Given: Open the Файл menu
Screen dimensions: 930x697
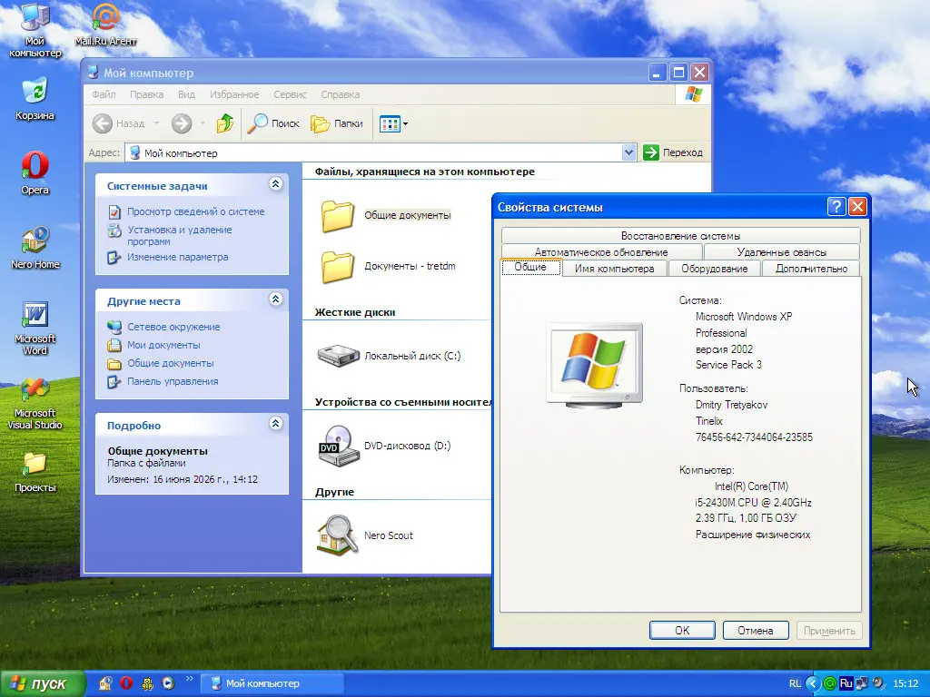Looking at the screenshot, I should coord(104,94).
